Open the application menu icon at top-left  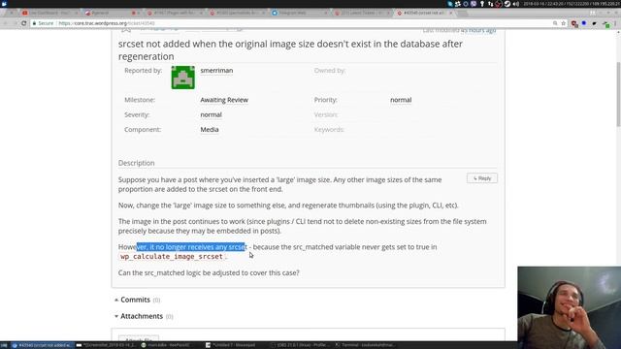4,4
